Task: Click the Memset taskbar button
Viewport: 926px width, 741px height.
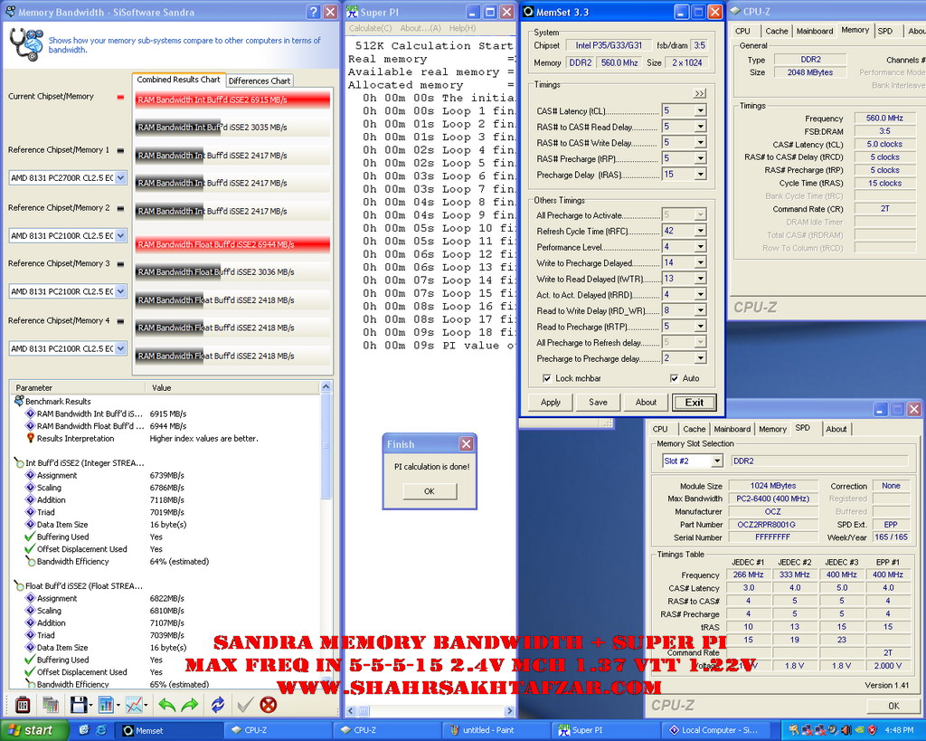Action: pyautogui.click(x=169, y=730)
